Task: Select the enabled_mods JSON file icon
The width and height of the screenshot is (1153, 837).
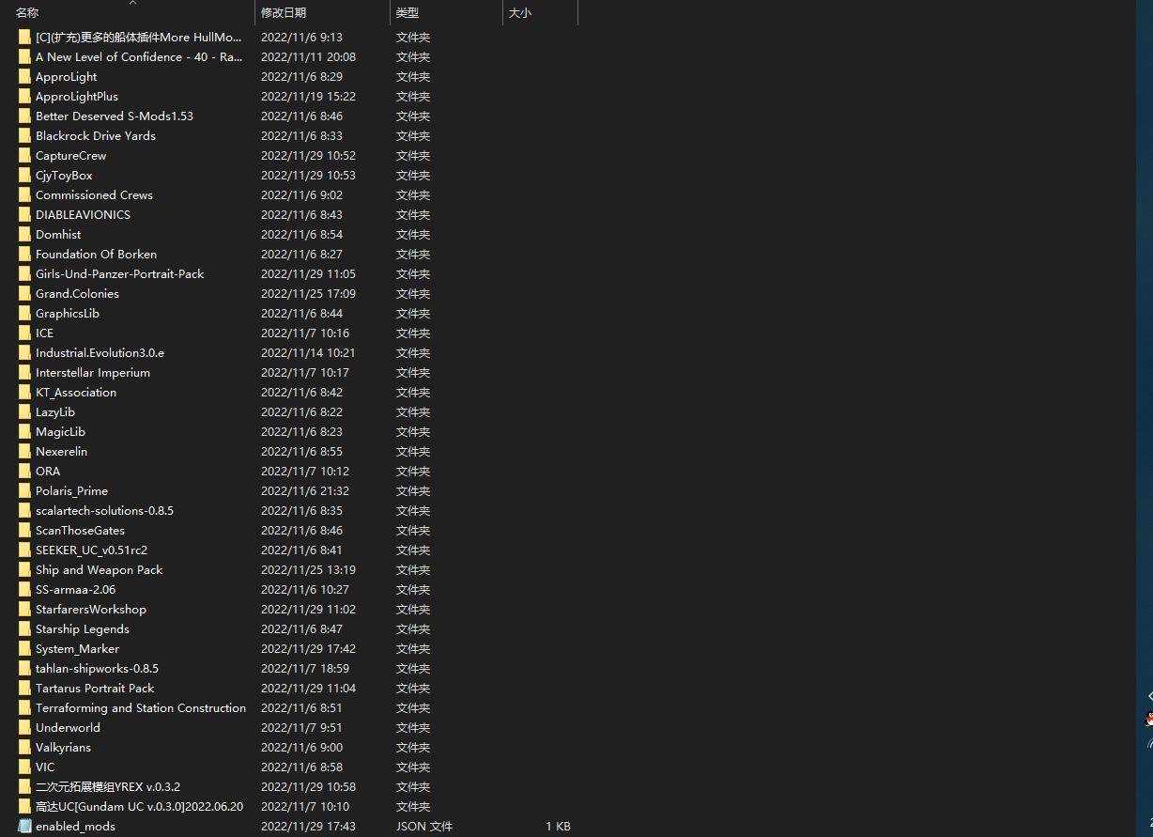Action: (x=25, y=827)
